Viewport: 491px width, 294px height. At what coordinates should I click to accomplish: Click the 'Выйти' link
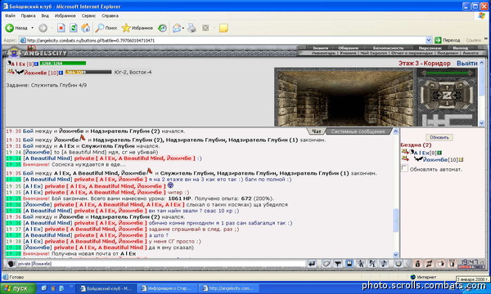point(466,63)
